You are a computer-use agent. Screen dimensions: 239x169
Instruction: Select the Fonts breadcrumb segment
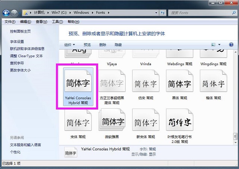coord(100,13)
